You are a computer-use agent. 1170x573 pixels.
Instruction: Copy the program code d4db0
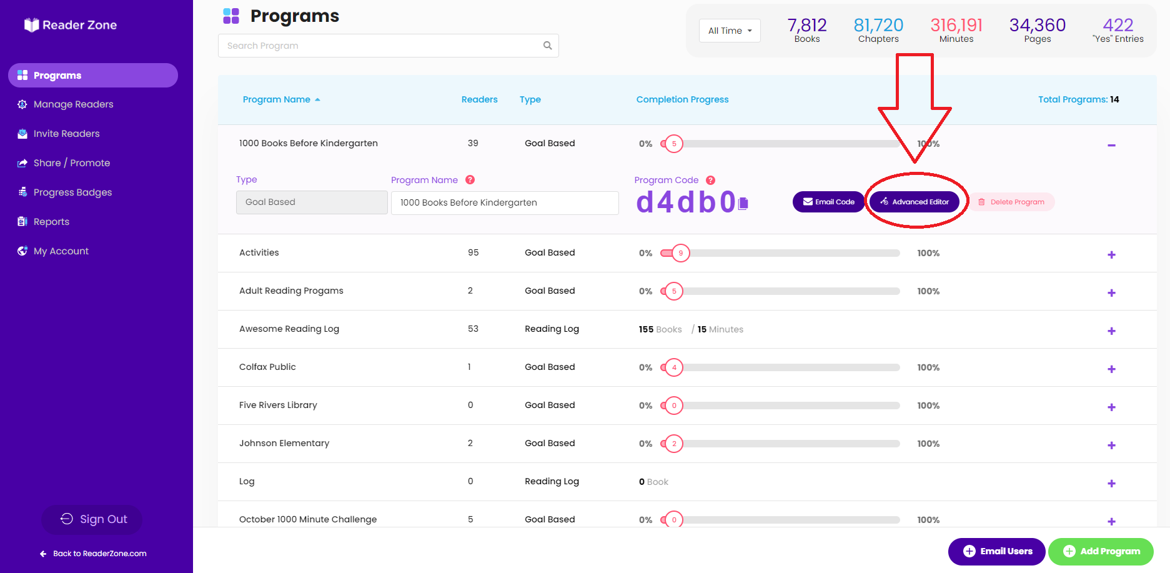click(x=743, y=204)
